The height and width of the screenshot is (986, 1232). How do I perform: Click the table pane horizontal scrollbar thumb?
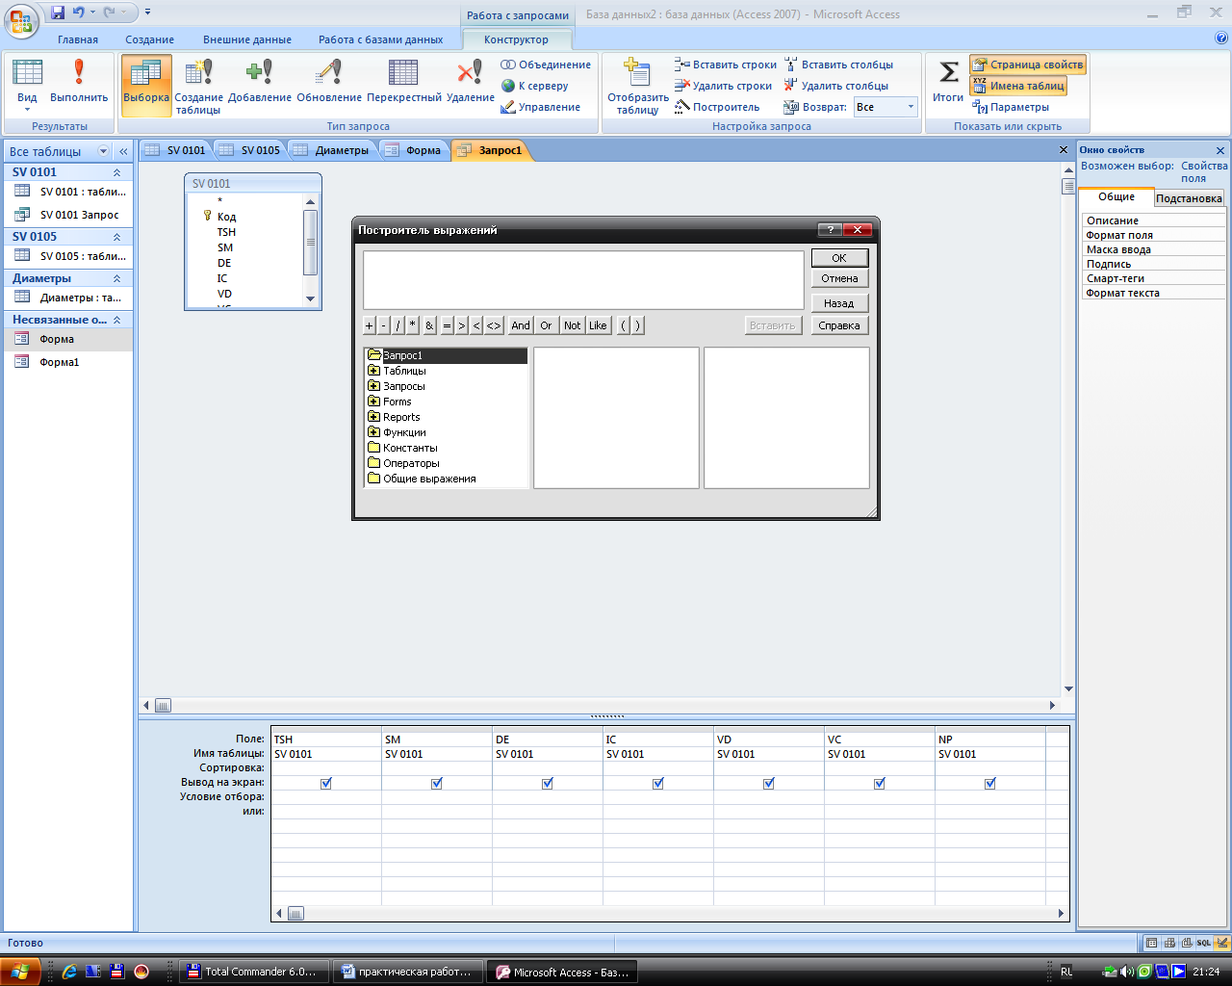(163, 706)
